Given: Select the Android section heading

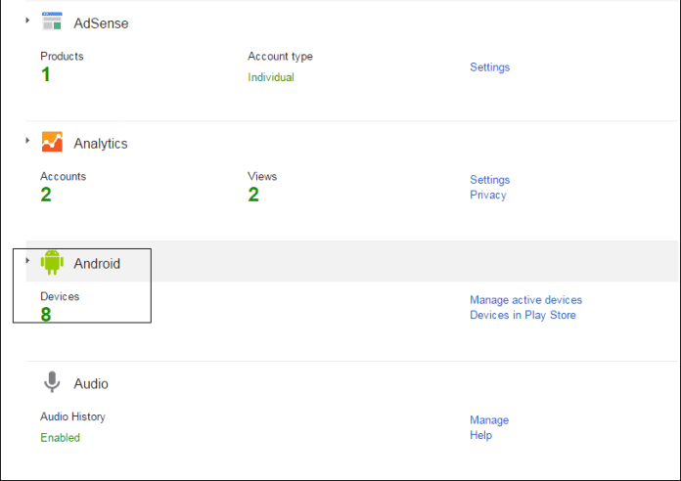Looking at the screenshot, I should (x=97, y=264).
